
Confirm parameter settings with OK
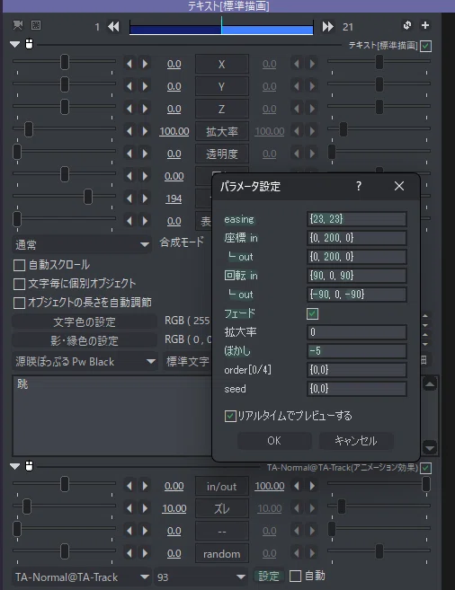274,441
